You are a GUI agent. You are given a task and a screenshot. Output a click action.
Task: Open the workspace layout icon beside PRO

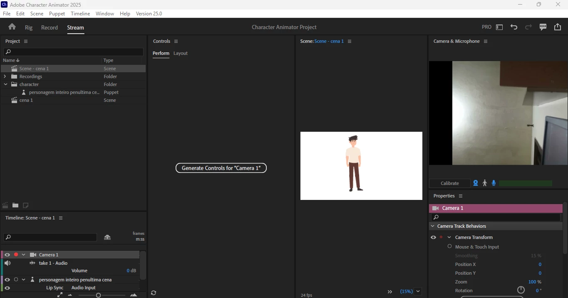click(x=499, y=27)
